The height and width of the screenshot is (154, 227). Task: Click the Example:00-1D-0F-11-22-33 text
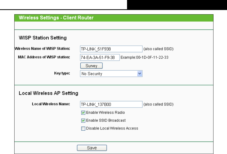pyautogui.click(x=145, y=57)
